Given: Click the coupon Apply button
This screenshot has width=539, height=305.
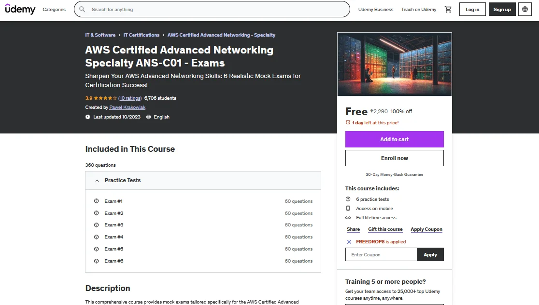Looking at the screenshot, I should pyautogui.click(x=430, y=254).
